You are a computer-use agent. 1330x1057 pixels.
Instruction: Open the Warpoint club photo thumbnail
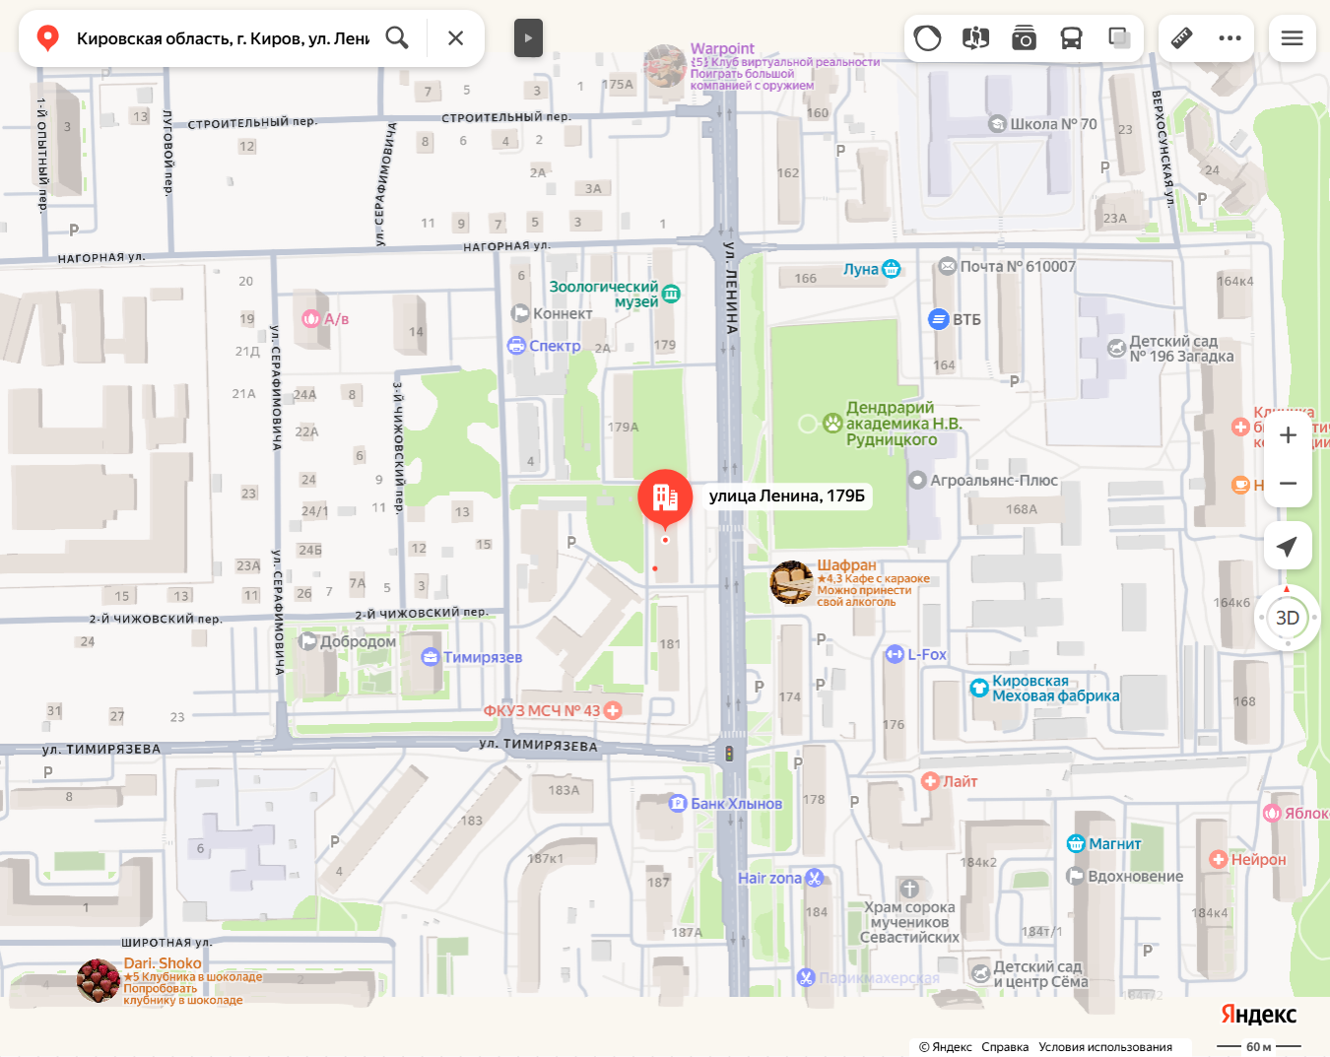665,66
